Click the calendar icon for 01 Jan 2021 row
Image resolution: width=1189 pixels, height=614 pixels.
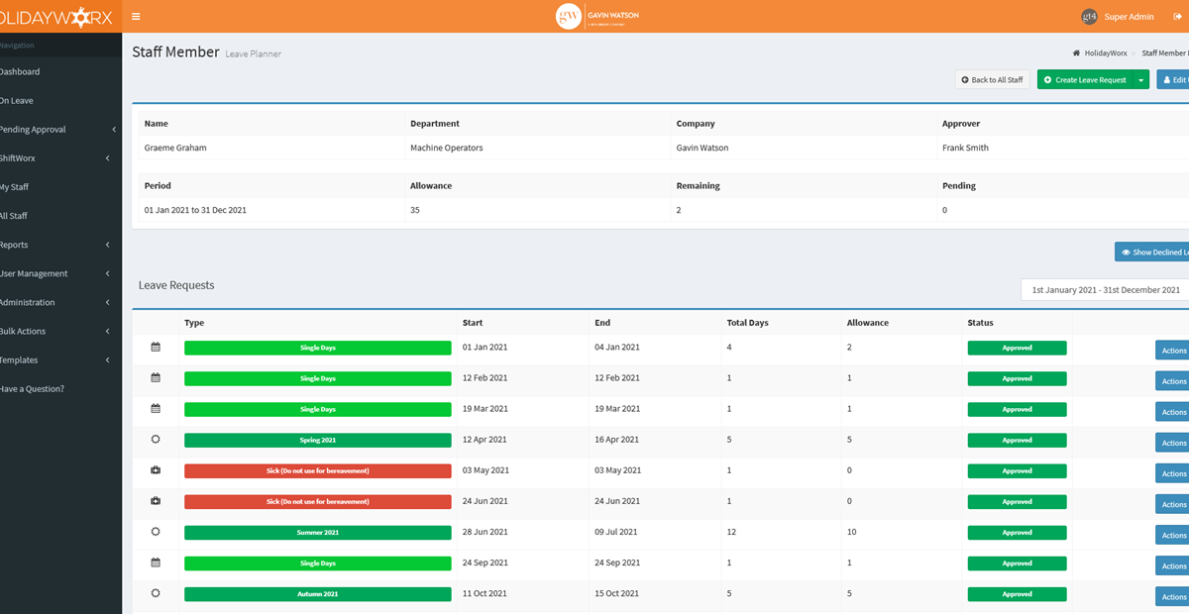point(156,348)
